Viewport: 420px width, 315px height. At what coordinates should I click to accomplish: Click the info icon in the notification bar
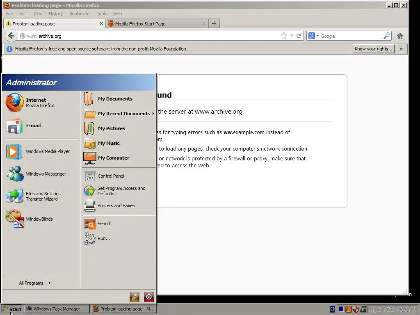pos(9,49)
